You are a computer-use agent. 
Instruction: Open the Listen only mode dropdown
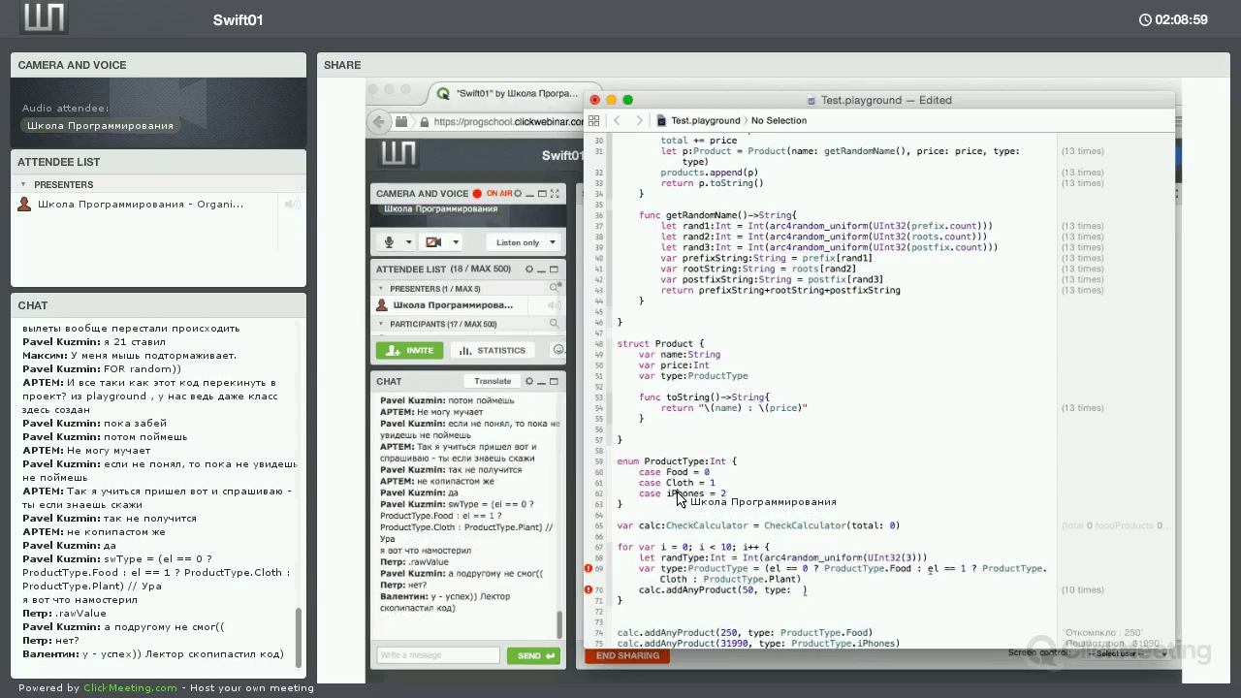(x=525, y=242)
